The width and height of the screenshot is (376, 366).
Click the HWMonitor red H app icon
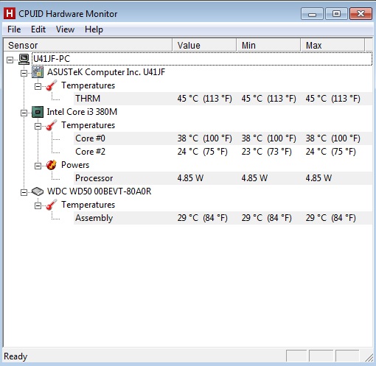(10, 13)
